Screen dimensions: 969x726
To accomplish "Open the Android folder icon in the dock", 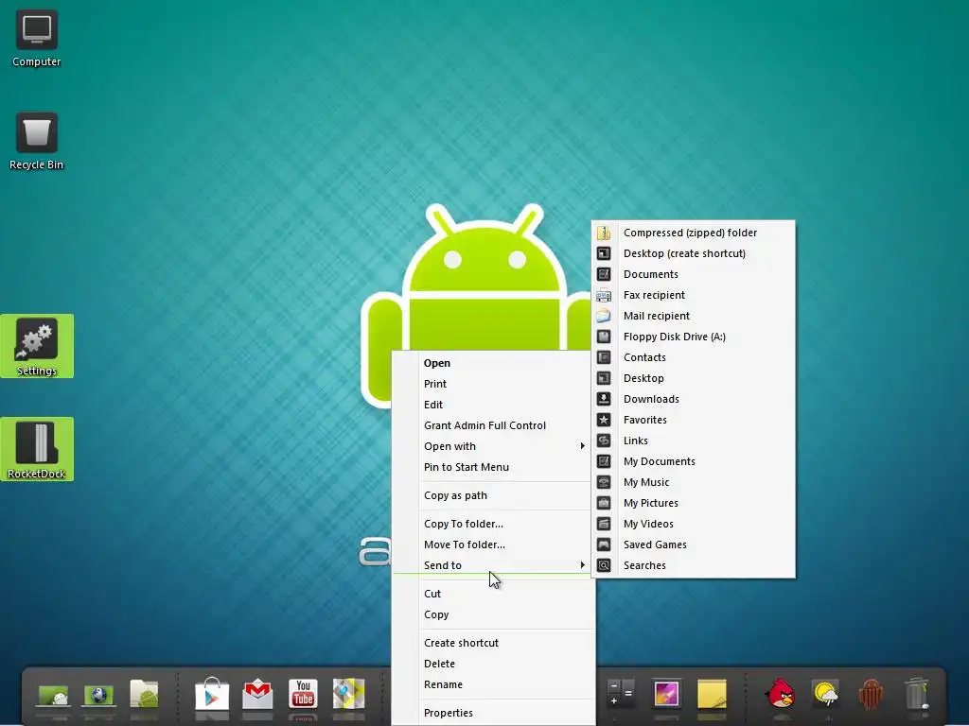I will (144, 694).
